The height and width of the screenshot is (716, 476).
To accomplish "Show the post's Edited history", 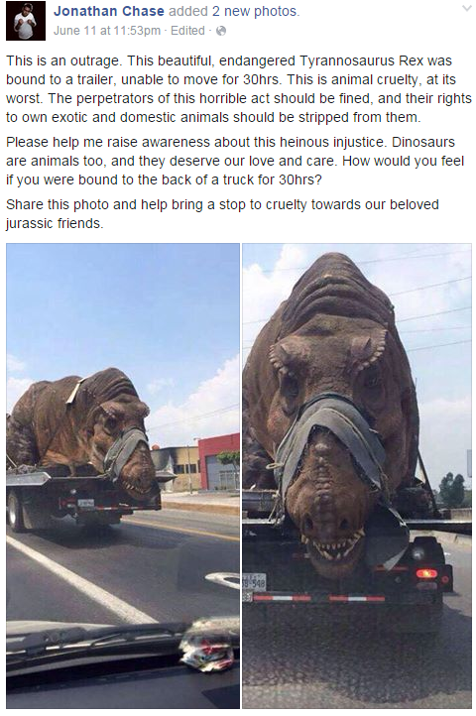I will [187, 31].
